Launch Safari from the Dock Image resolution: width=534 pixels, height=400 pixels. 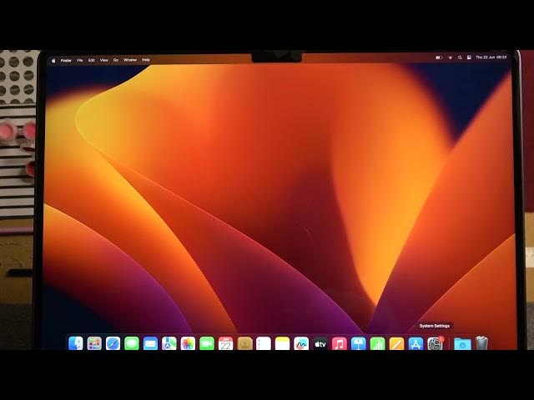(x=113, y=343)
